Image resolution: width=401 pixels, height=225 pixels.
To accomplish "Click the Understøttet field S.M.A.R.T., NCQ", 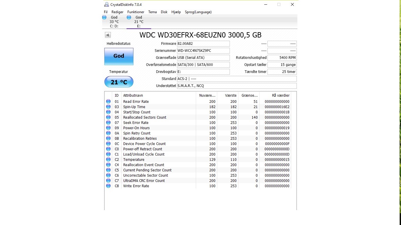I will (x=237, y=86).
